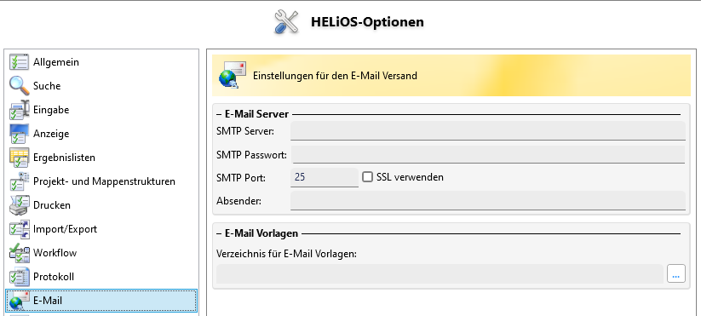The height and width of the screenshot is (316, 701).
Task: Select the E-Mail category entry
Action: click(x=101, y=301)
